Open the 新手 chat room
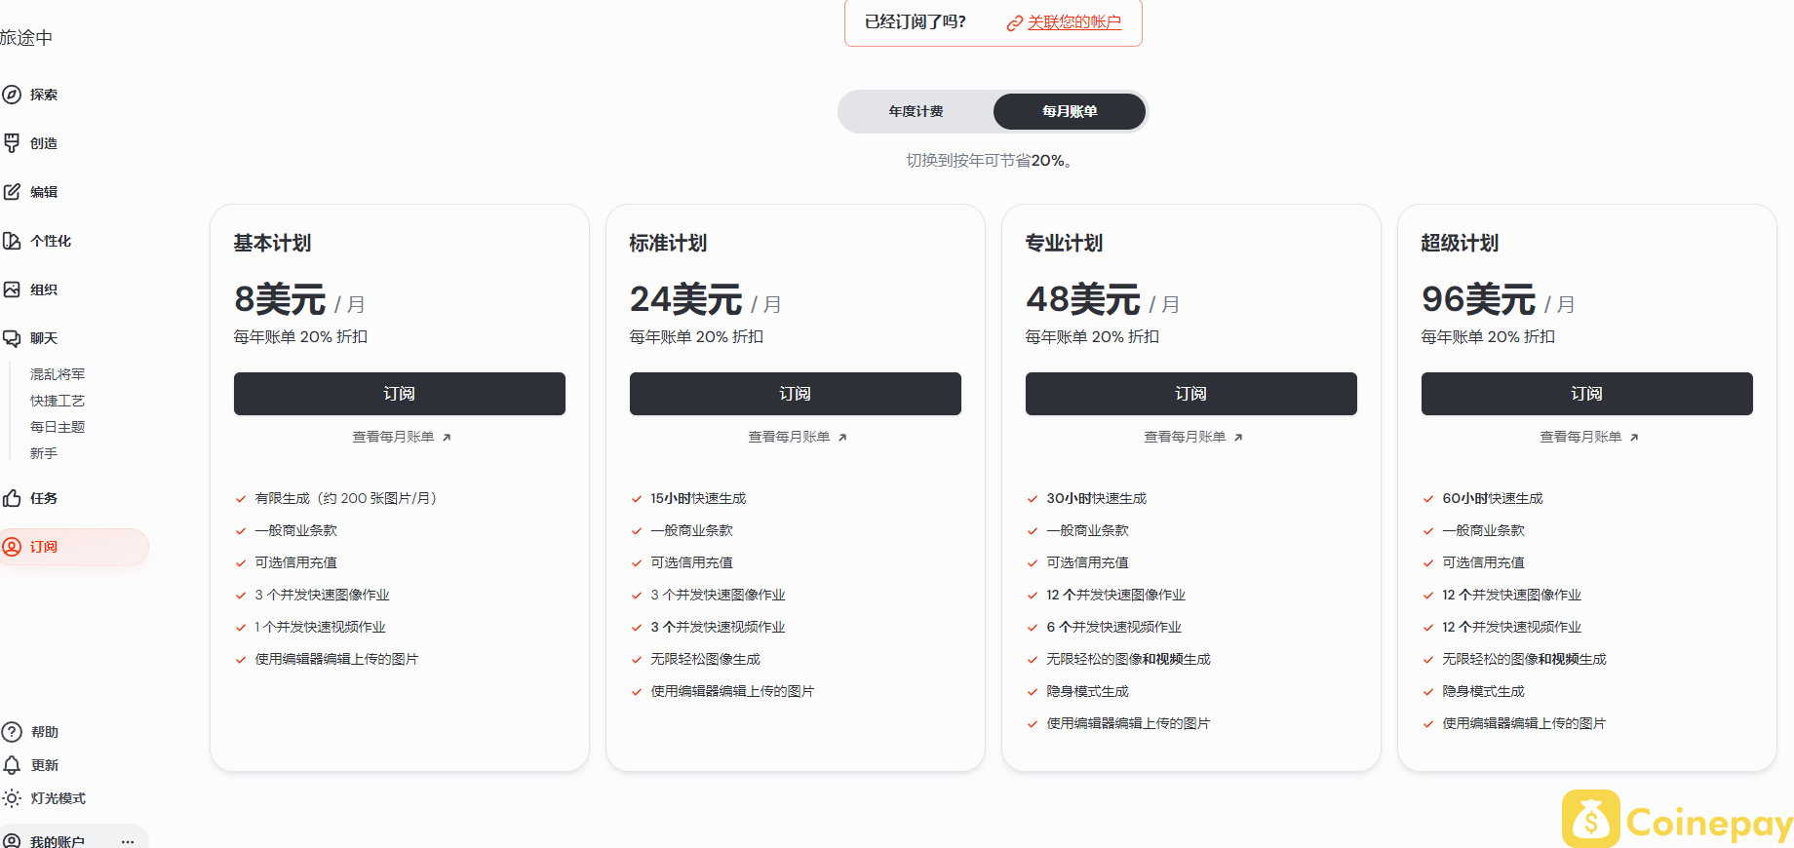Image resolution: width=1794 pixels, height=848 pixels. [x=44, y=453]
